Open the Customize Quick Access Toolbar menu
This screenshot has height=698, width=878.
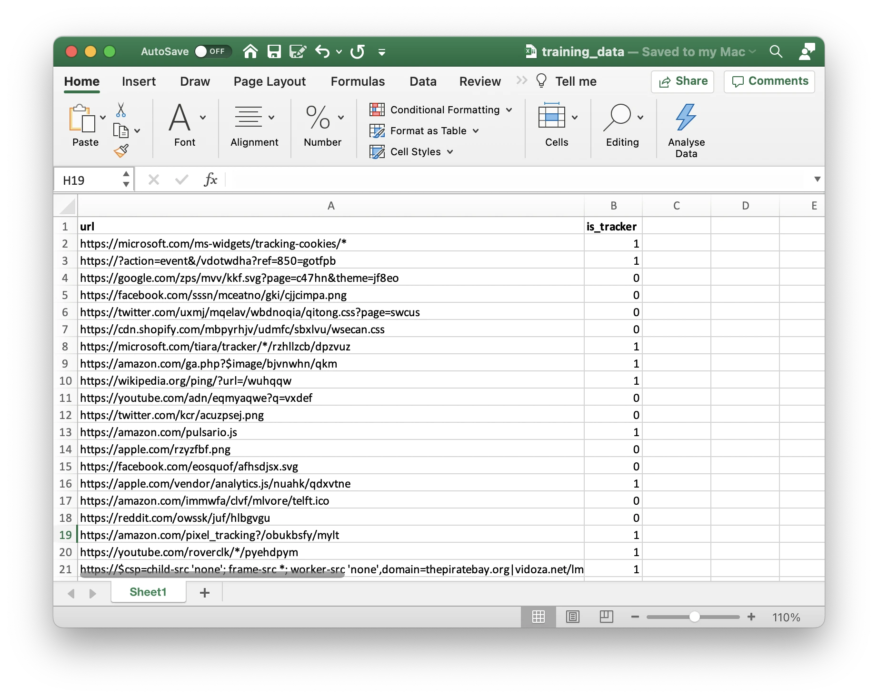[382, 52]
